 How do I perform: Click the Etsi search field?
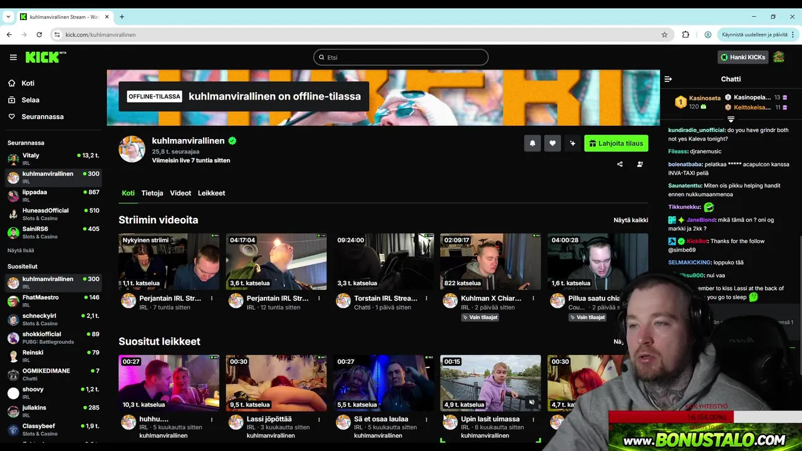401,57
